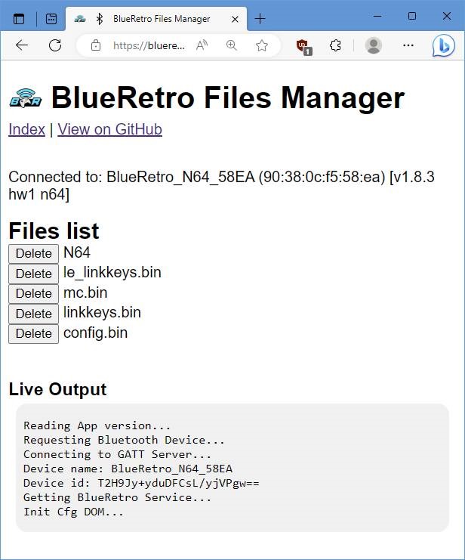The height and width of the screenshot is (560, 465).
Task: Click the Requesting Bluetooth Device log line
Action: click(x=124, y=440)
